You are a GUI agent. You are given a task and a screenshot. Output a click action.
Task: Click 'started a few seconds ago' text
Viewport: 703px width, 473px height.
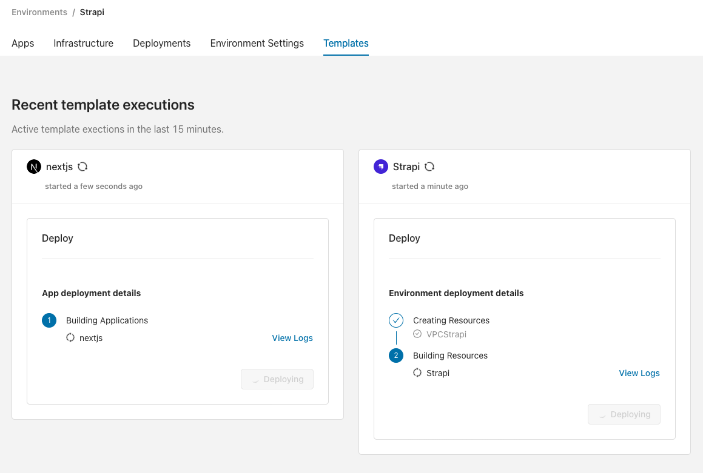coord(93,186)
